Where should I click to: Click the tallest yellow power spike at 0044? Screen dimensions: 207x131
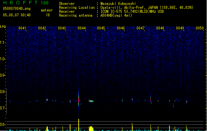pyautogui.click(x=79, y=125)
